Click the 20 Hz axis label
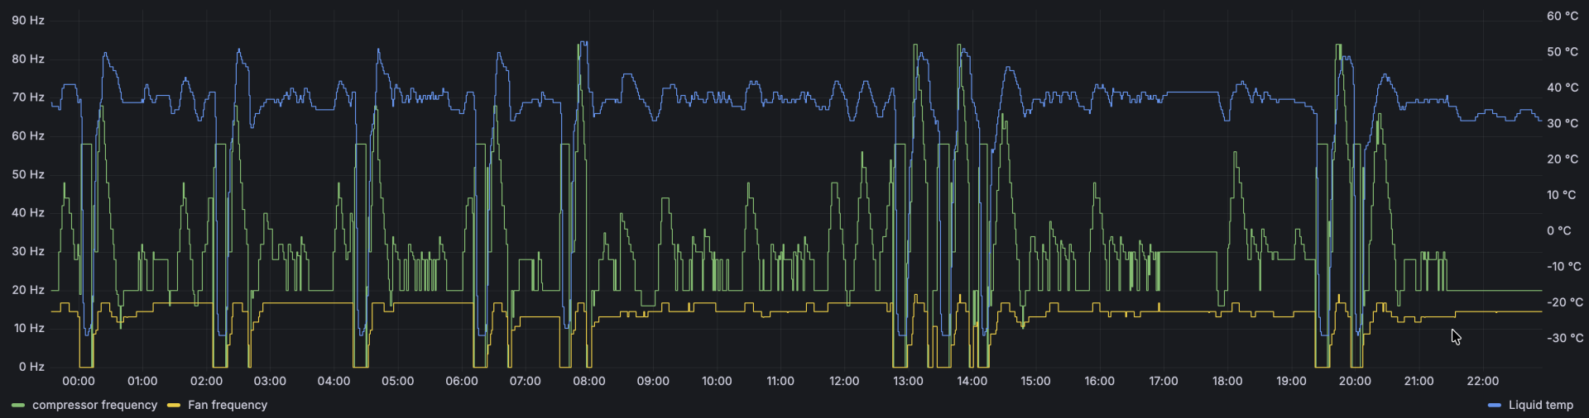Image resolution: width=1589 pixels, height=418 pixels. (28, 290)
